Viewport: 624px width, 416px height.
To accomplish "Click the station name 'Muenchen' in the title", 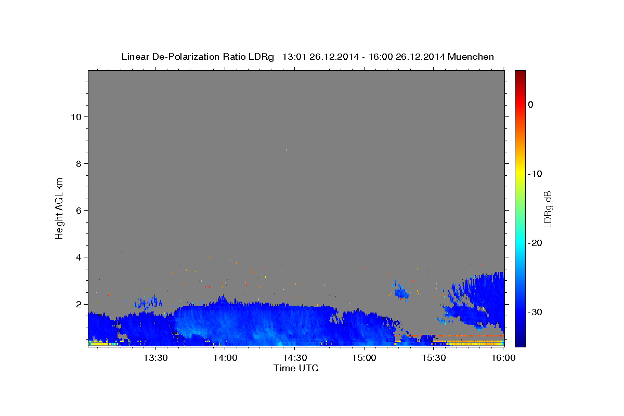I will click(x=471, y=57).
